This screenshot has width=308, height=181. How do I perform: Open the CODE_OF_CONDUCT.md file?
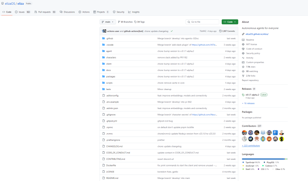pyautogui.click(x=118, y=153)
